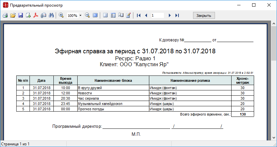Edit the page with the pencil icon
277x147 pixels.
[128, 15]
